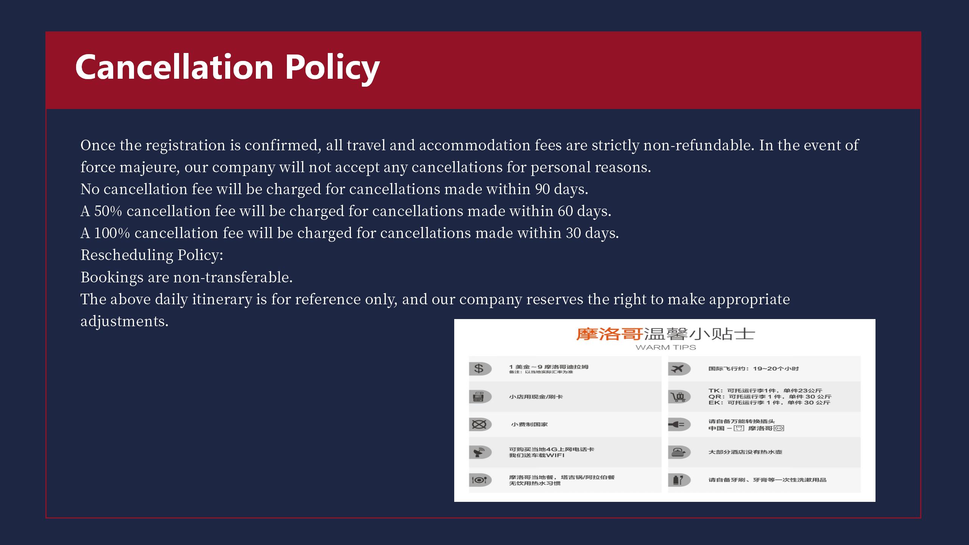Click the 100% cancellation fee line
969x545 pixels.
[x=349, y=233]
